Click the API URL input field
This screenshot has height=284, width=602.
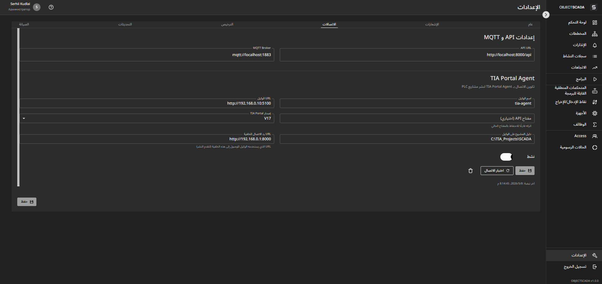click(407, 55)
